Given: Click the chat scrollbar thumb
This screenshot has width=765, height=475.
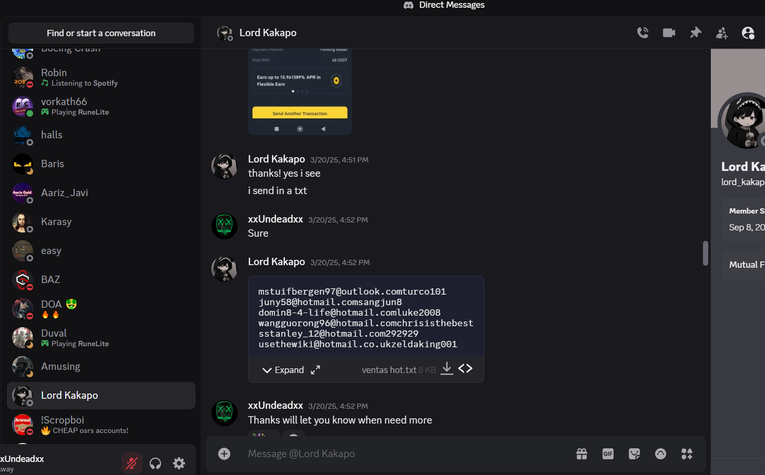Looking at the screenshot, I should pos(705,253).
